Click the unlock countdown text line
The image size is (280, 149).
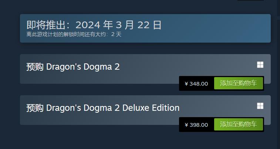(74, 34)
